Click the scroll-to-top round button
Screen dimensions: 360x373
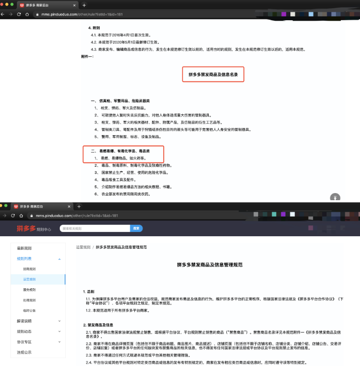pos(335,197)
